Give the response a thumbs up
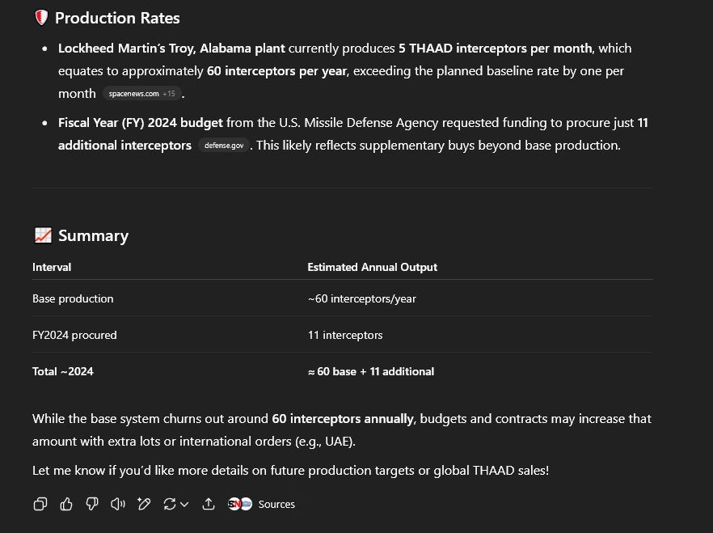This screenshot has height=533, width=713. [66, 504]
